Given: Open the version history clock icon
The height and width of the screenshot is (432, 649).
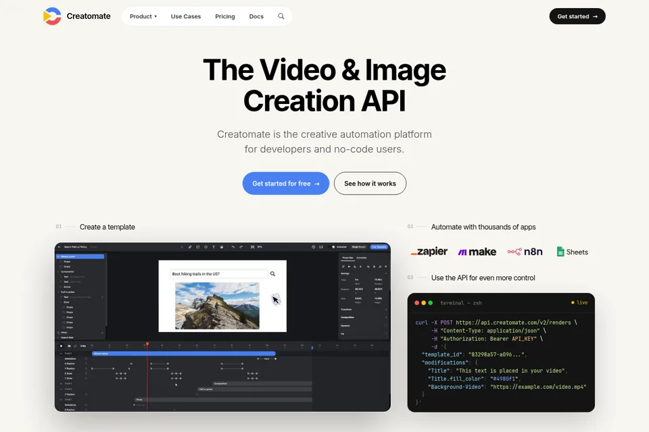Looking at the screenshot, I should click(x=313, y=247).
